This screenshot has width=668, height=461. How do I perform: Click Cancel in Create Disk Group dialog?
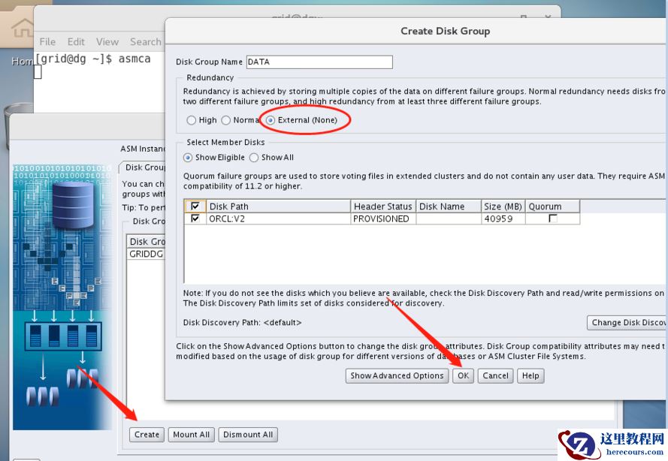click(x=495, y=375)
